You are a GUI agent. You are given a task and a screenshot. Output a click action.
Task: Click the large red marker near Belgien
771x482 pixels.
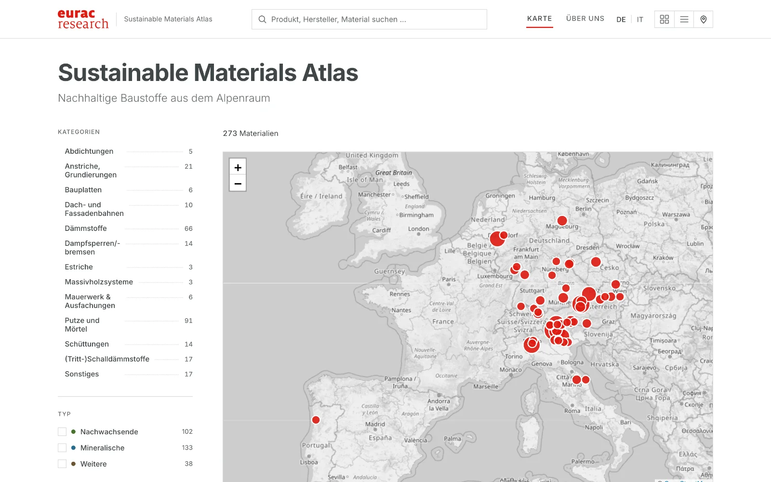tap(497, 239)
